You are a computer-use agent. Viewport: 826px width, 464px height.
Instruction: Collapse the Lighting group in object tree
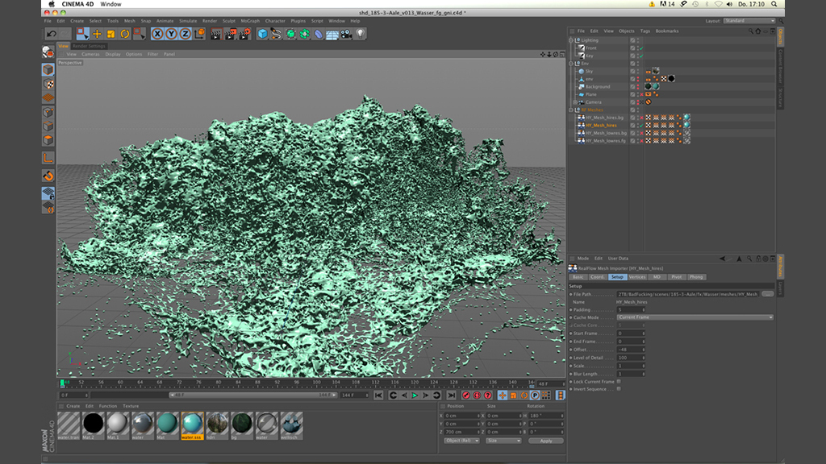[x=571, y=40]
